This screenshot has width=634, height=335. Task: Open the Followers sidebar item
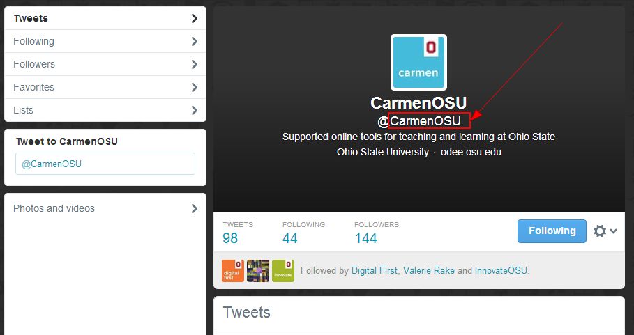[x=105, y=64]
